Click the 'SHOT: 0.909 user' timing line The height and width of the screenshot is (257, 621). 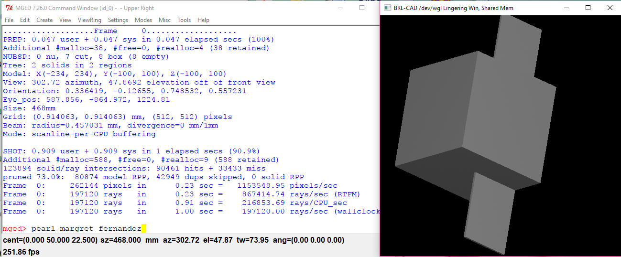[x=131, y=151]
